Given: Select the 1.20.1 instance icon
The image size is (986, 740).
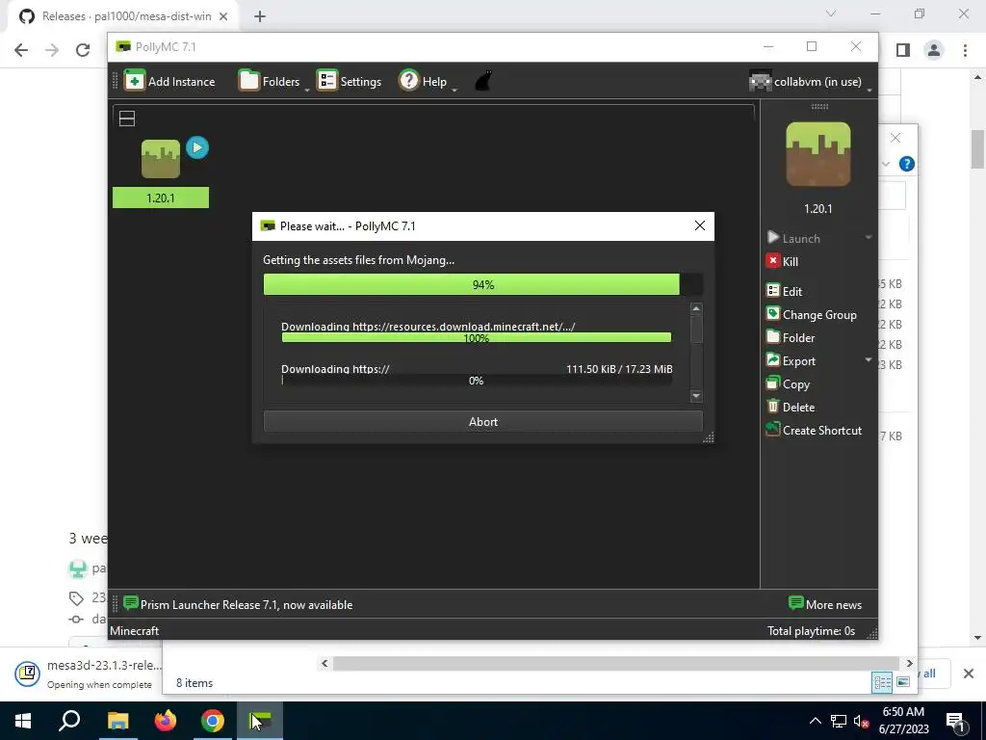Looking at the screenshot, I should click(x=161, y=159).
